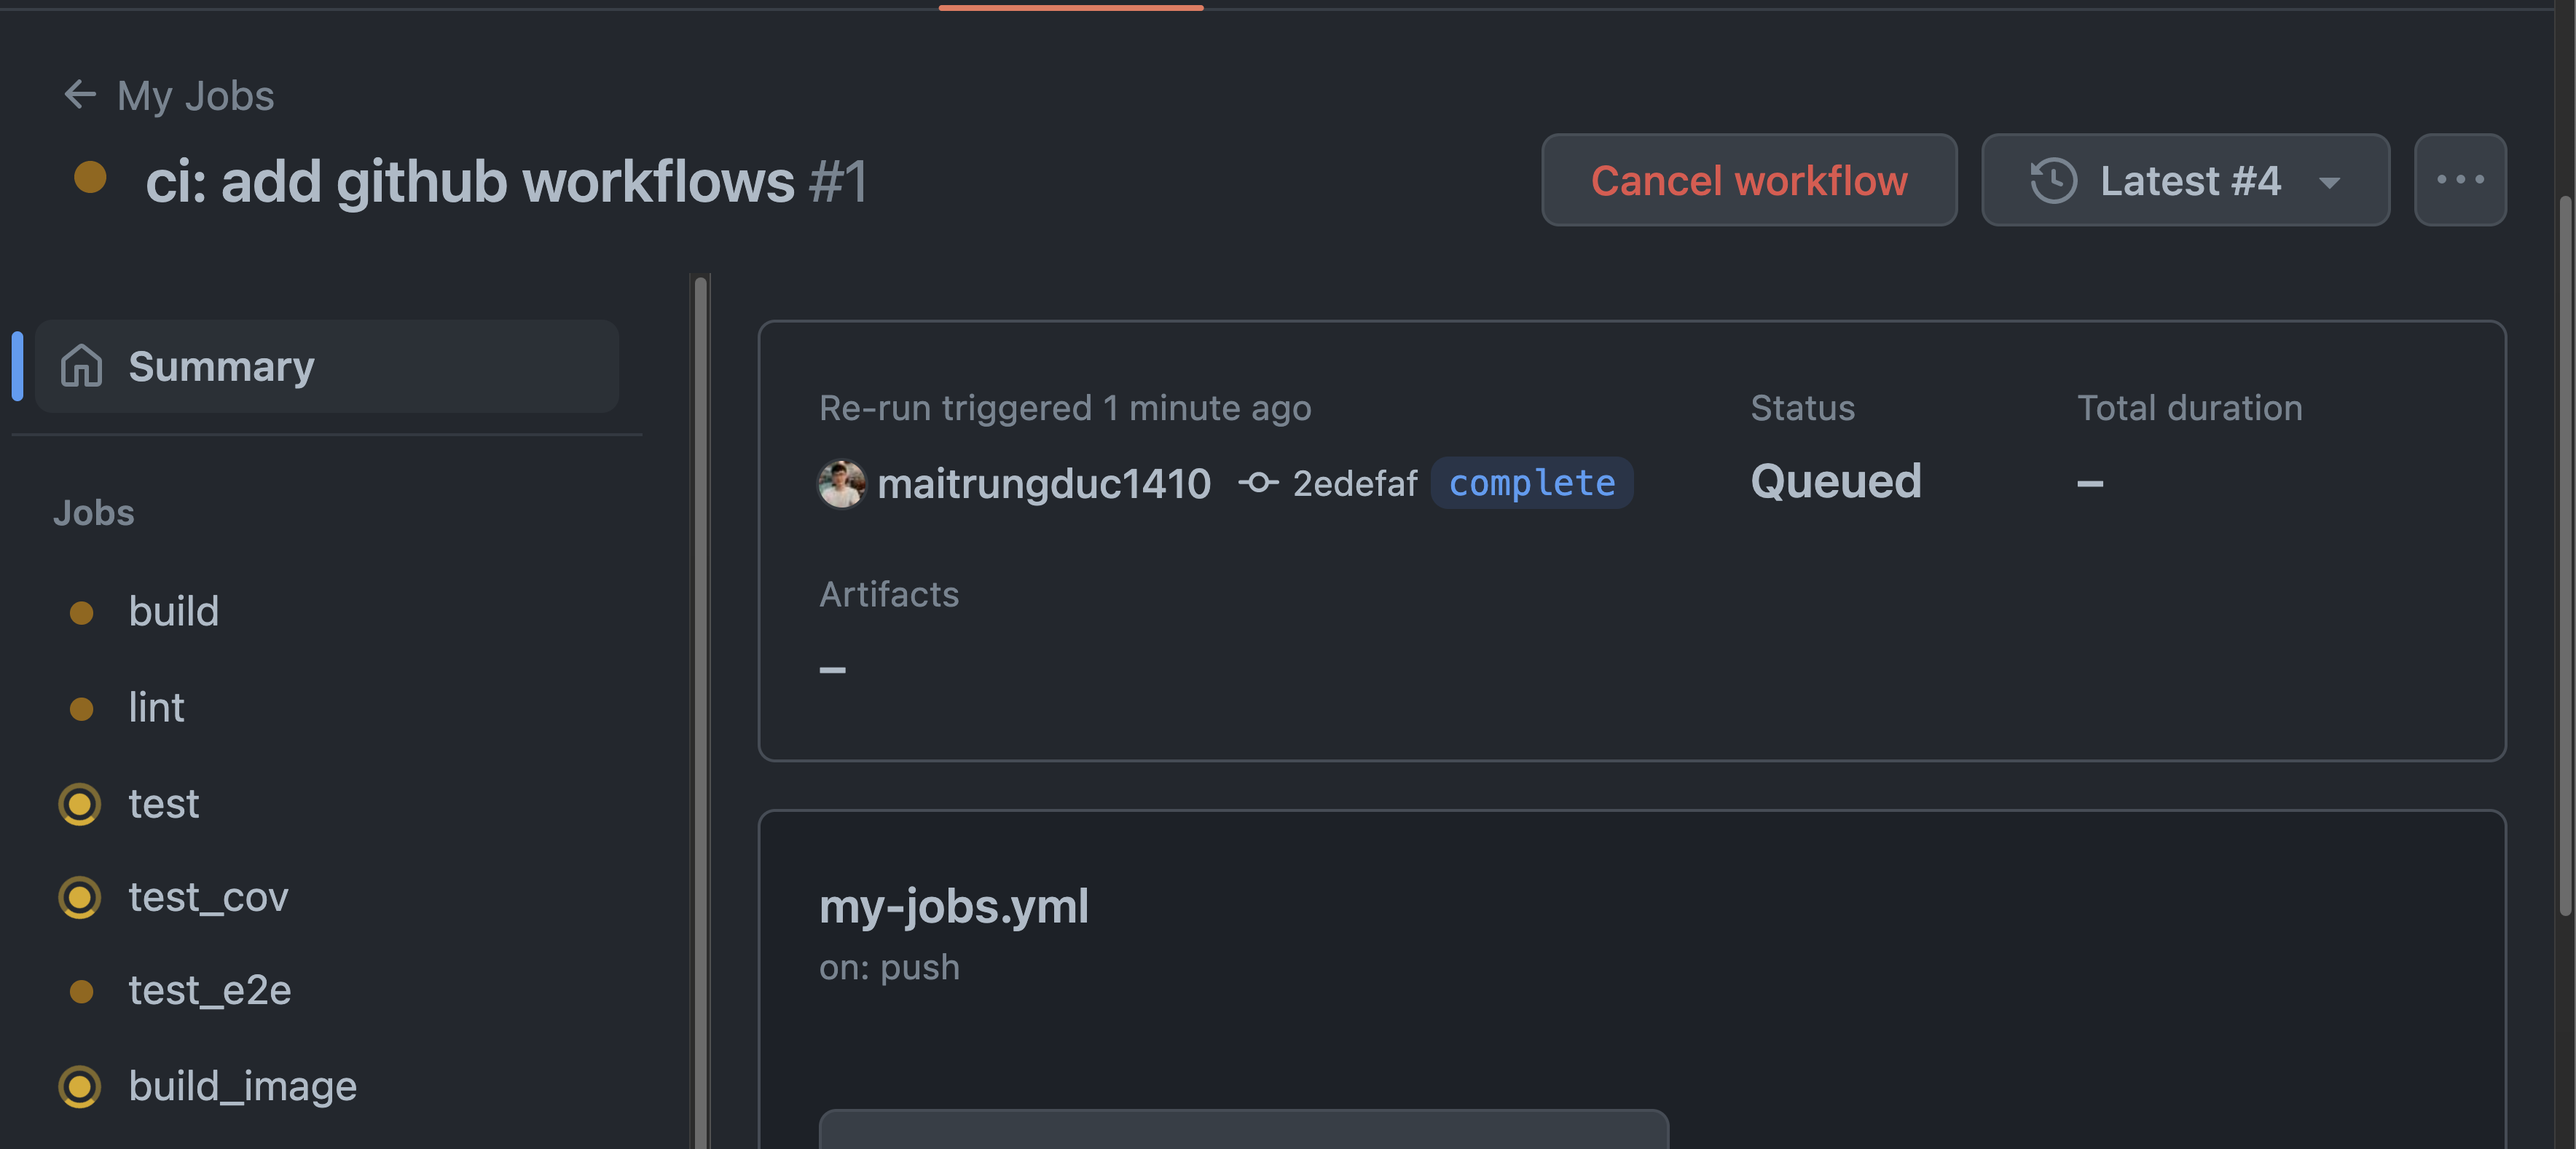Open the more options ellipsis menu
This screenshot has height=1149, width=2576.
(x=2460, y=180)
